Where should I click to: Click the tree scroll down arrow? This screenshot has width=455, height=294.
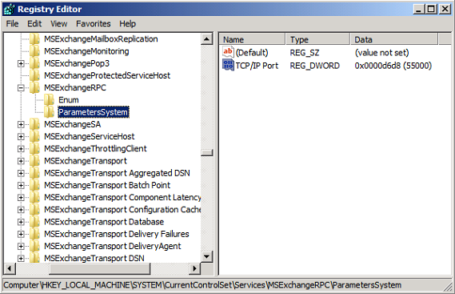point(206,256)
